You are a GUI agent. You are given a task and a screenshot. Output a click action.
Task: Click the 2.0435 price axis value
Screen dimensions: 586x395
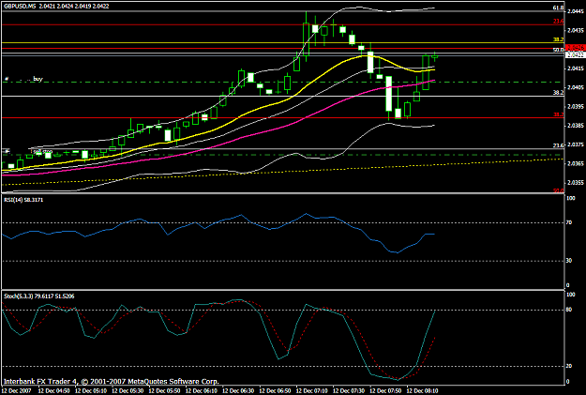pos(575,30)
